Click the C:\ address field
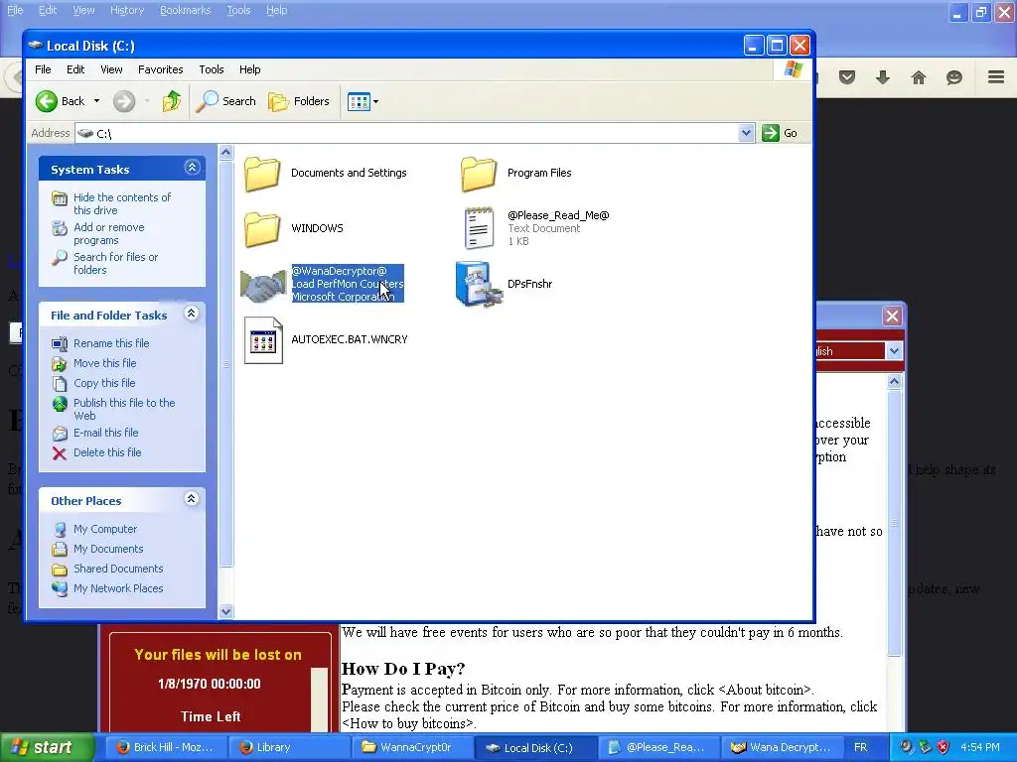 coord(407,133)
